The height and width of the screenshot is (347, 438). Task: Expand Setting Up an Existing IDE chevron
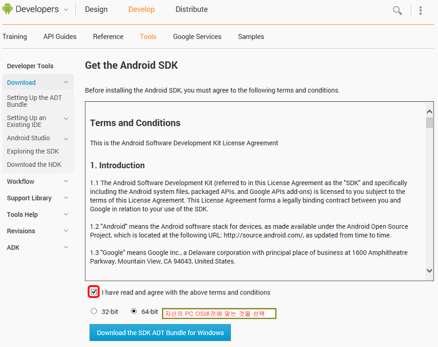coord(66,119)
